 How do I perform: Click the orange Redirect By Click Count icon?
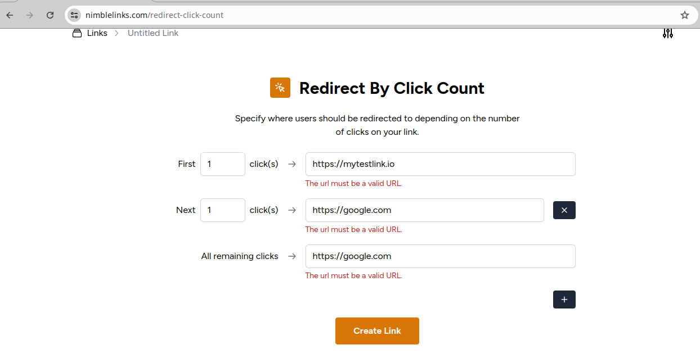280,88
